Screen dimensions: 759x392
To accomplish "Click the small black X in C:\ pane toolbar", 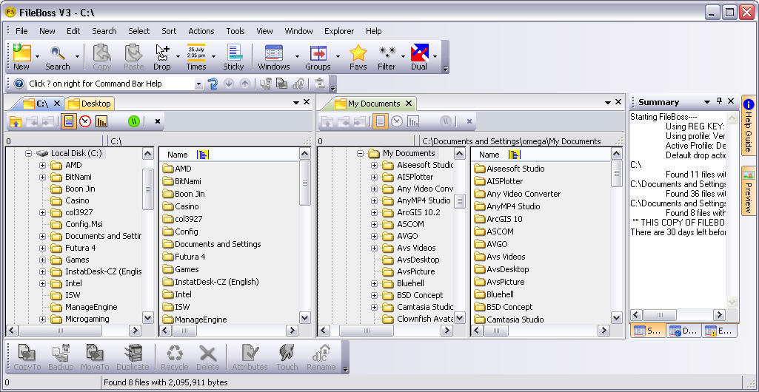I will tap(157, 121).
